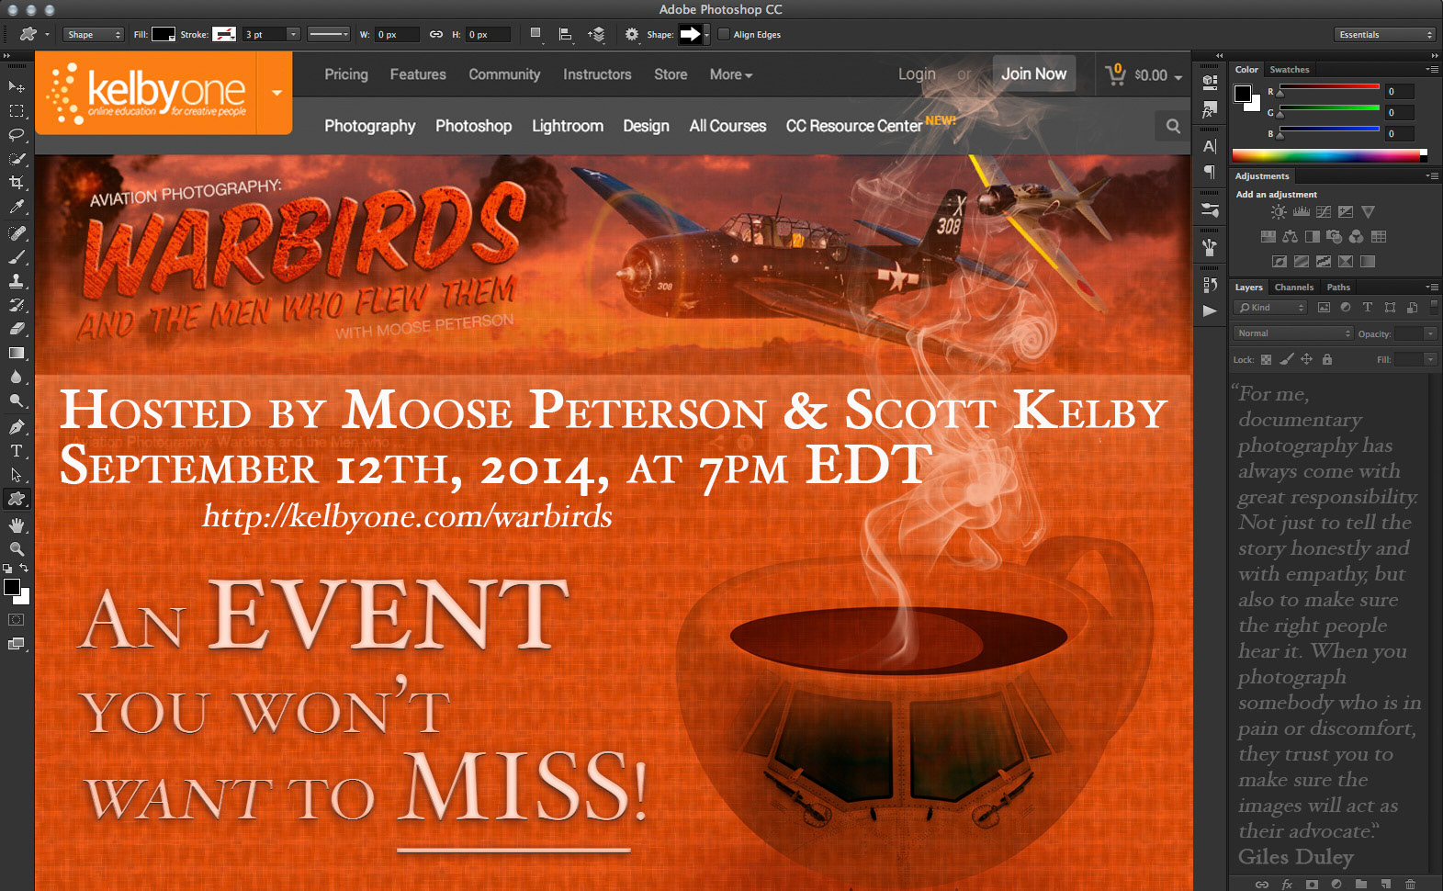Select the Lasso tool
The width and height of the screenshot is (1443, 891).
(17, 134)
